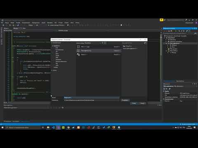Expand the Installed node in the dialog tree
Screen dimensions: 198x148
pyautogui.click(x=52, y=43)
